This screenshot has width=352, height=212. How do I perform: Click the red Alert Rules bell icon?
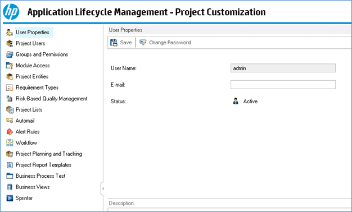click(10, 132)
